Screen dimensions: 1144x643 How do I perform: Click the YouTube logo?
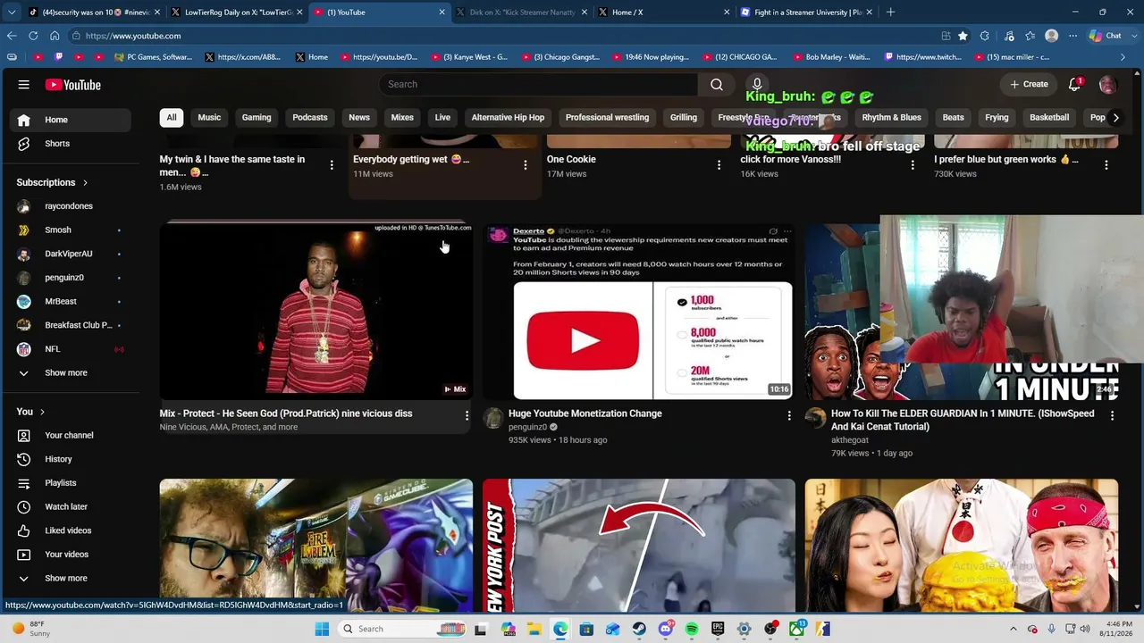click(73, 85)
